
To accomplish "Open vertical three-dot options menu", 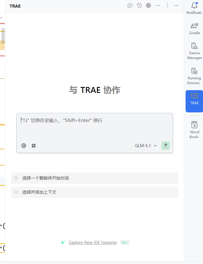I will point(167,5).
